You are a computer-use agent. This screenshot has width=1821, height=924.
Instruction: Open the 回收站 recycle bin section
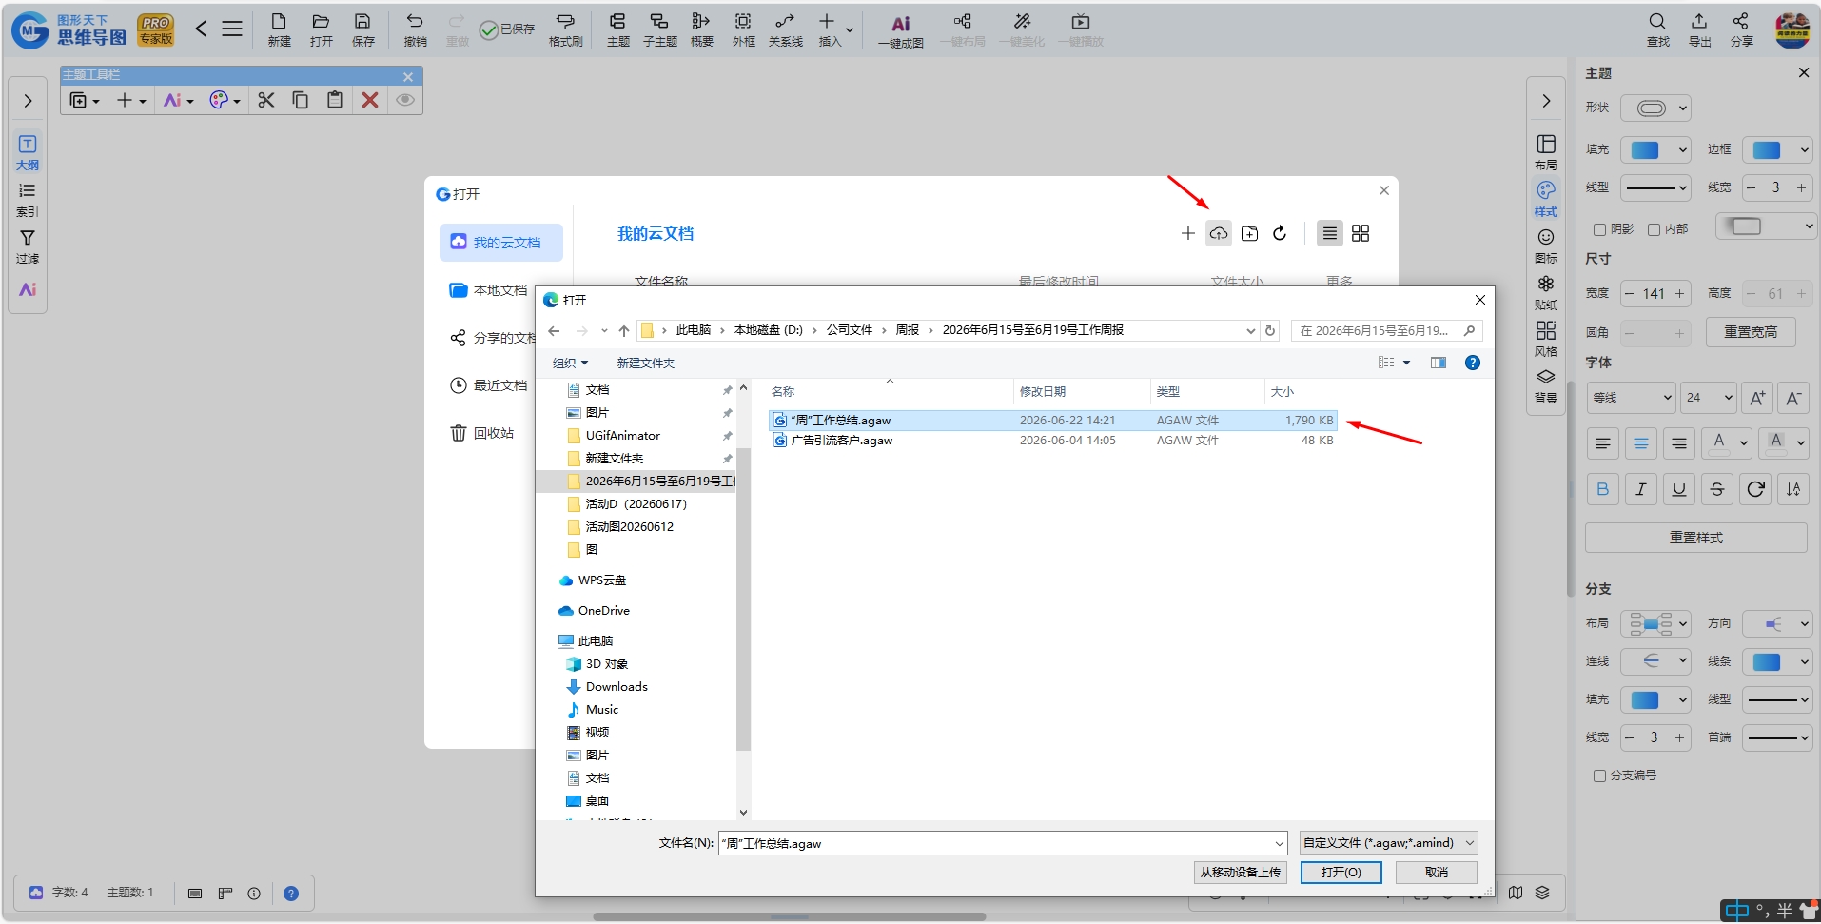(x=482, y=433)
